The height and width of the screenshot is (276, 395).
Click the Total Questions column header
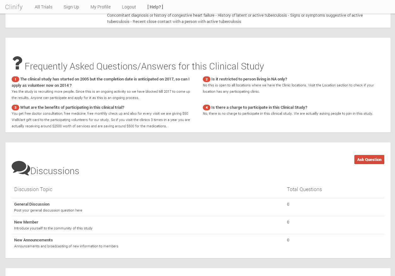point(304,189)
